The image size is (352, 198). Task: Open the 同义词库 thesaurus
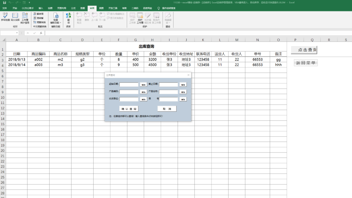tap(15, 17)
